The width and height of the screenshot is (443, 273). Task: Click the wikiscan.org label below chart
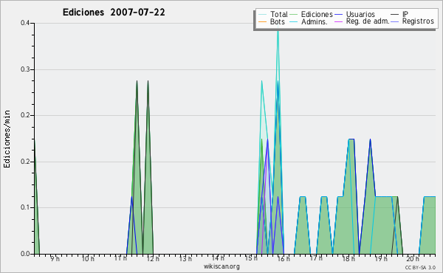221,266
